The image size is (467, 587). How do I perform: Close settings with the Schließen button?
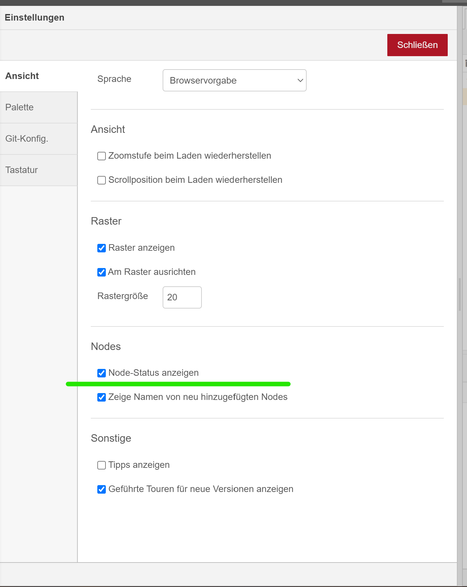pyautogui.click(x=417, y=45)
